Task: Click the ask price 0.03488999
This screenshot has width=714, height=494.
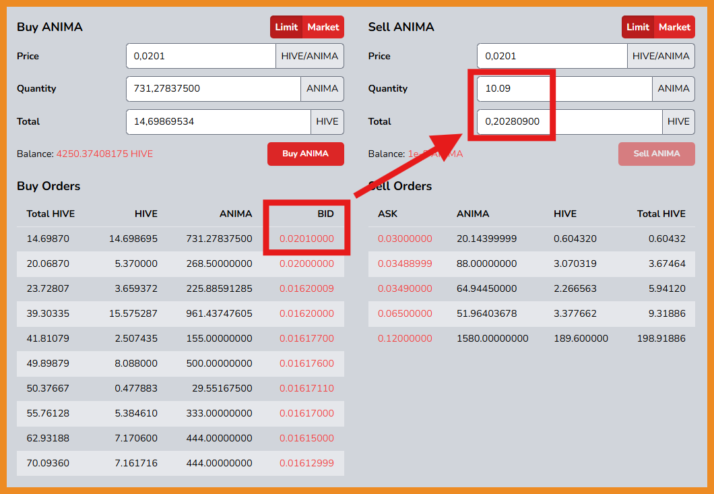Action: 405,264
